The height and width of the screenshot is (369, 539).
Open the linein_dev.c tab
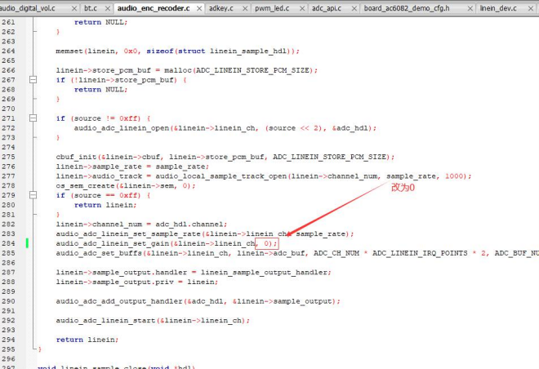point(498,8)
